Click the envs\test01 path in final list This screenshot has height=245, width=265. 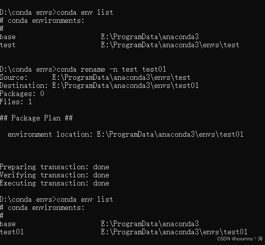coord(174,232)
